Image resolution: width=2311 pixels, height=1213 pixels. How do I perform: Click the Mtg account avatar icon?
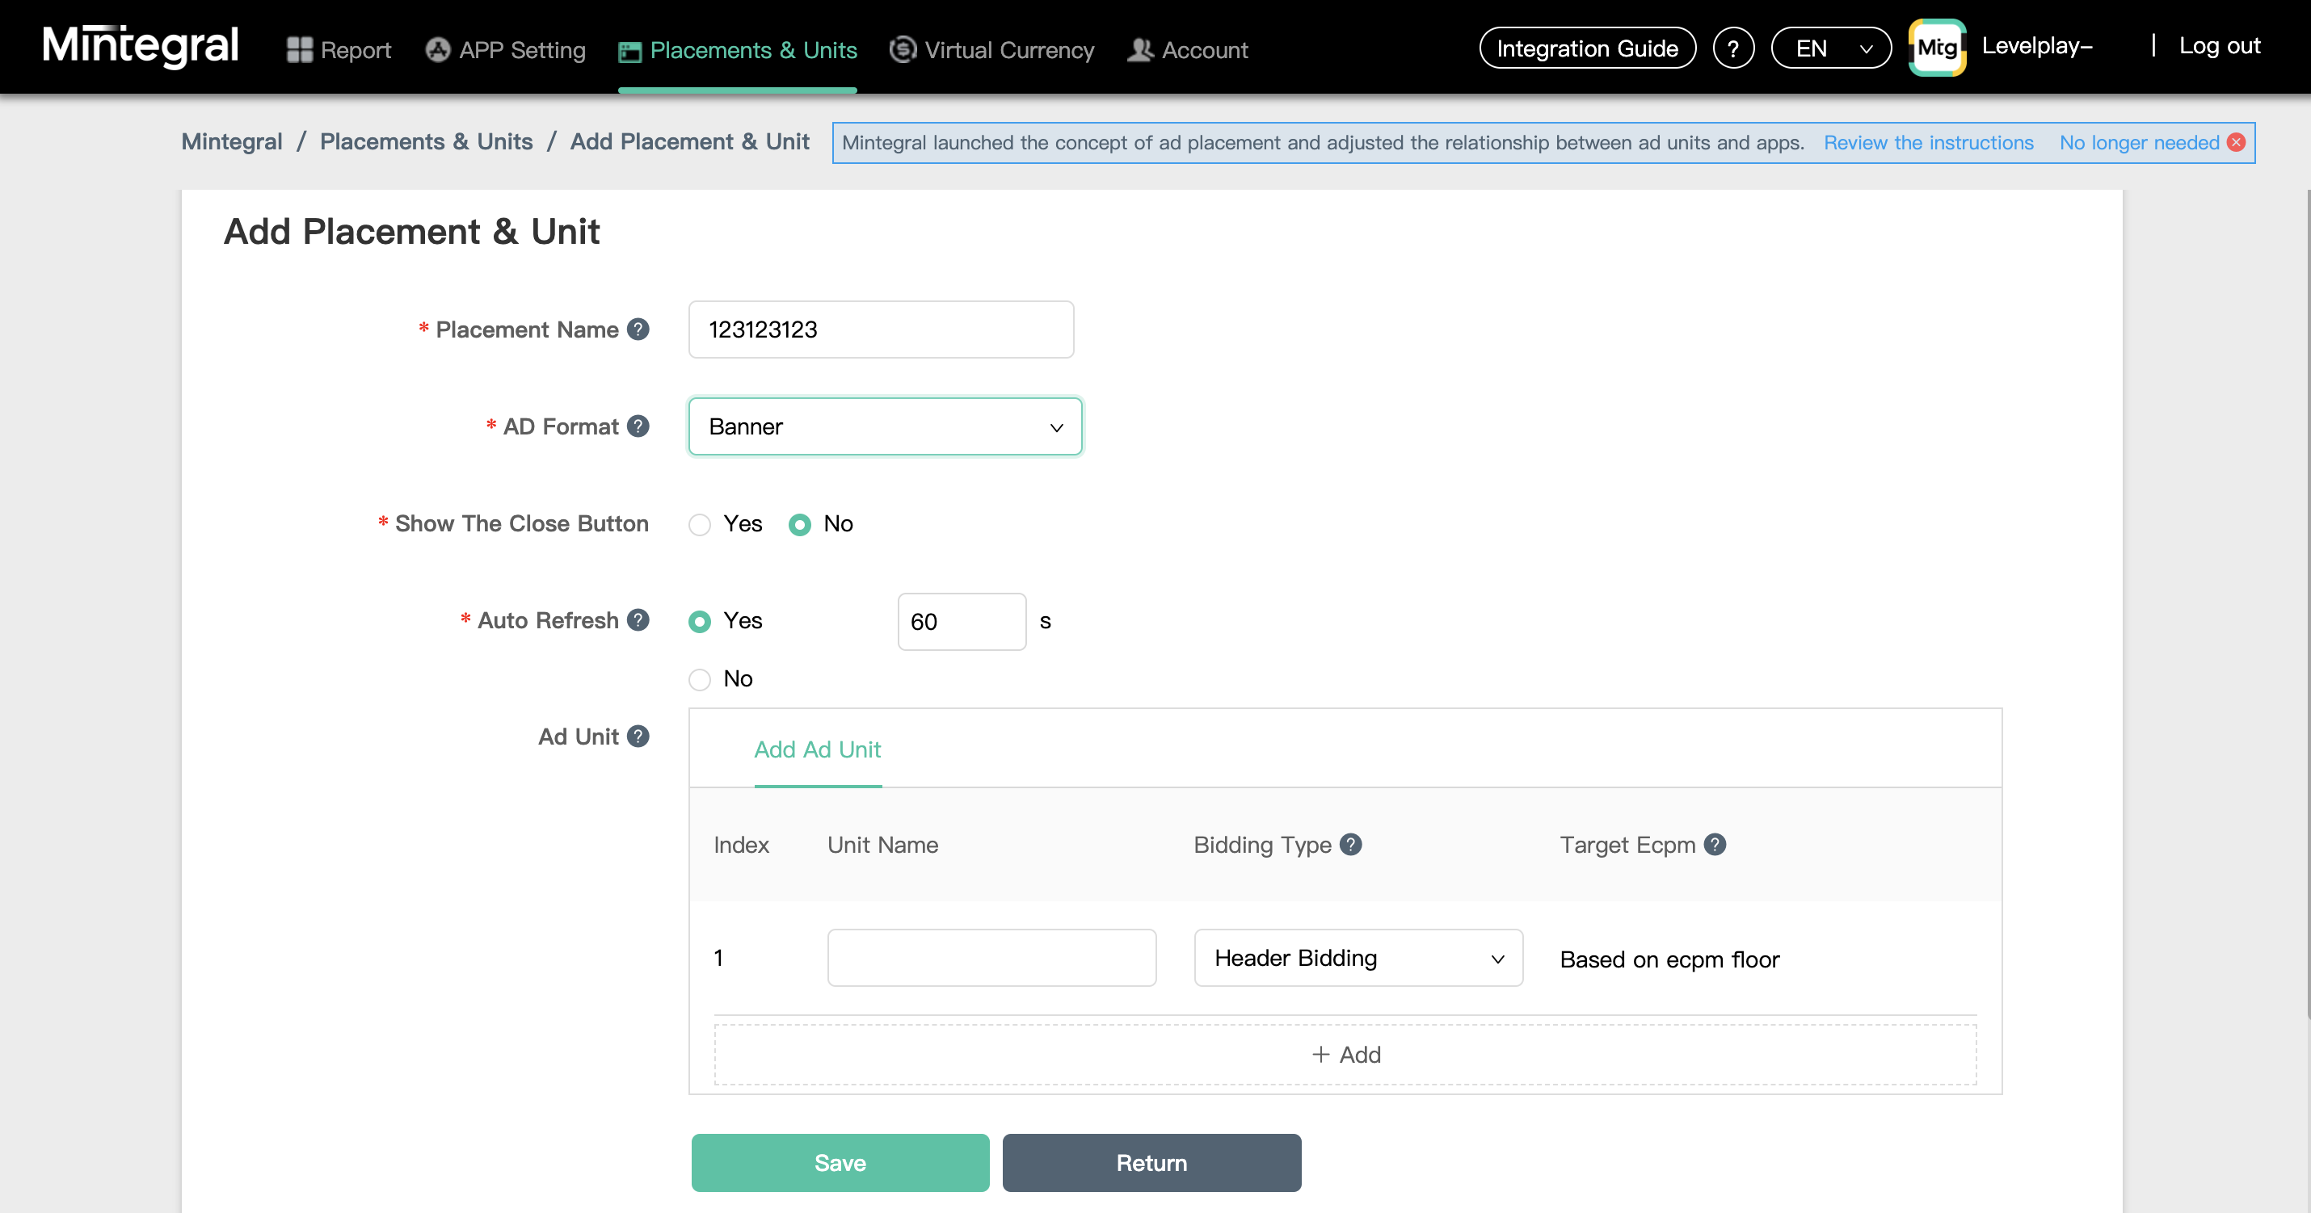(x=1936, y=48)
